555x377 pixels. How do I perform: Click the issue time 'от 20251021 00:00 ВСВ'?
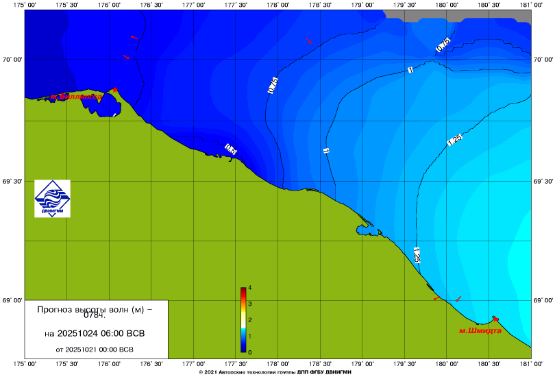(94, 349)
